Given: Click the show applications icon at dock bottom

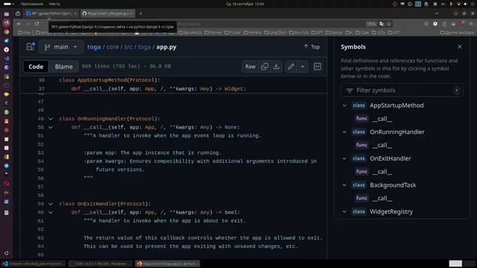Looking at the screenshot, I should coord(7,253).
